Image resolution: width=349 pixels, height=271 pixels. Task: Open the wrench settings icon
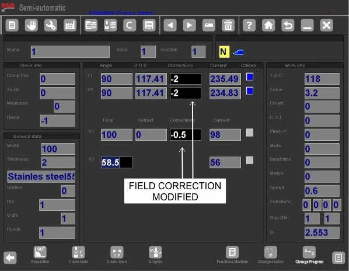[51, 25]
